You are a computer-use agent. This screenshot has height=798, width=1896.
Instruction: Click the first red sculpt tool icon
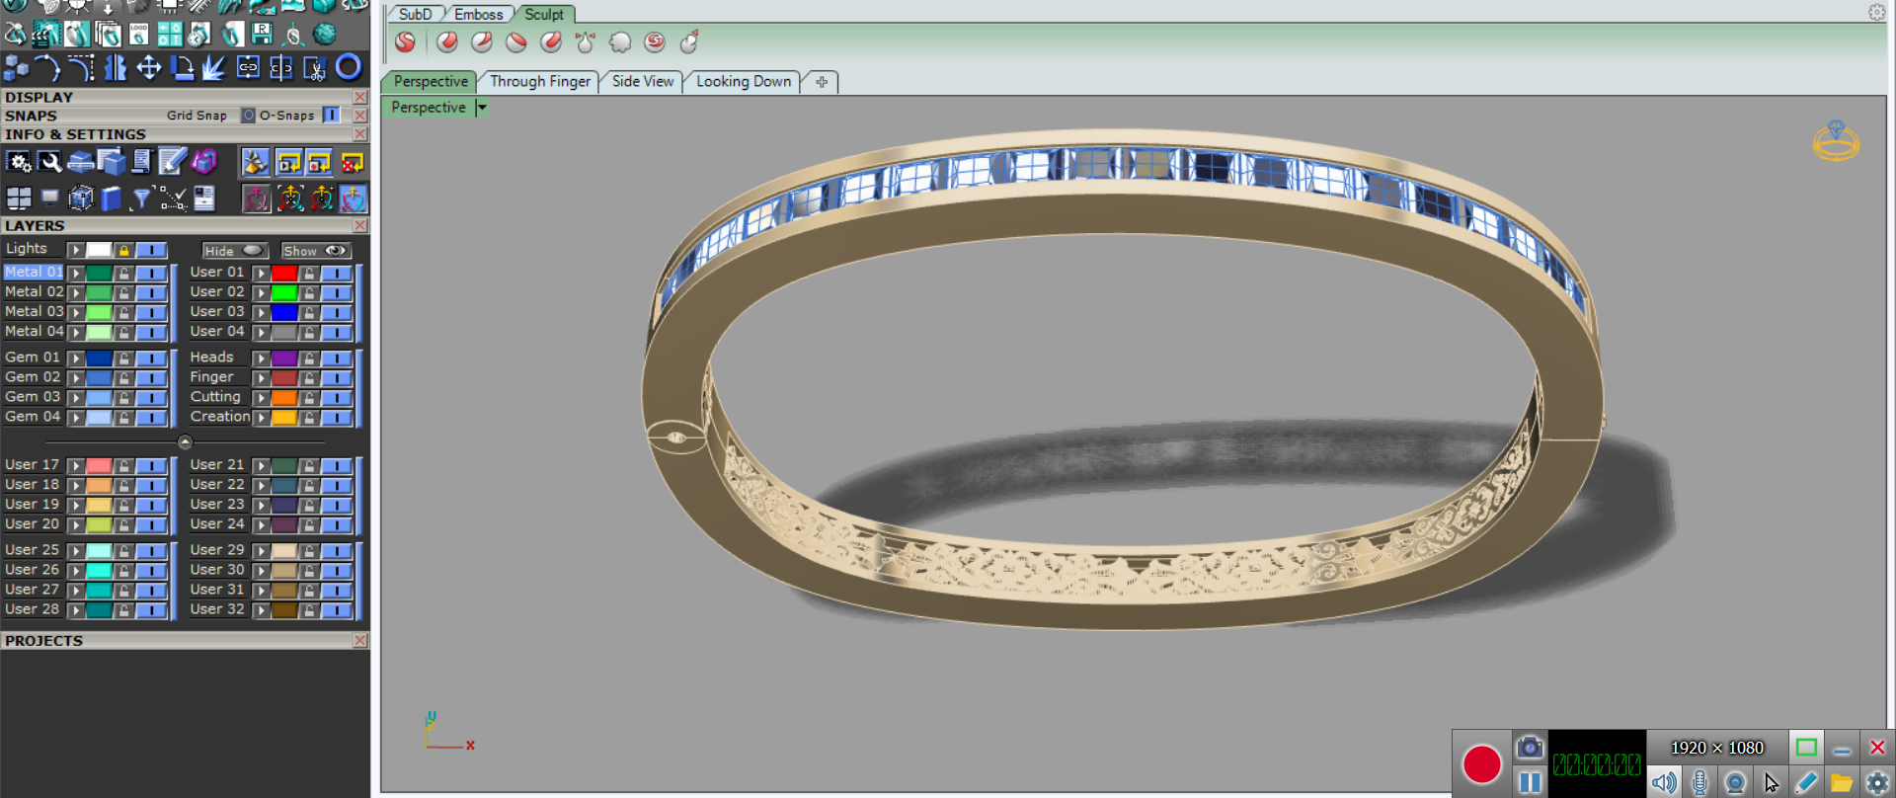pyautogui.click(x=405, y=42)
